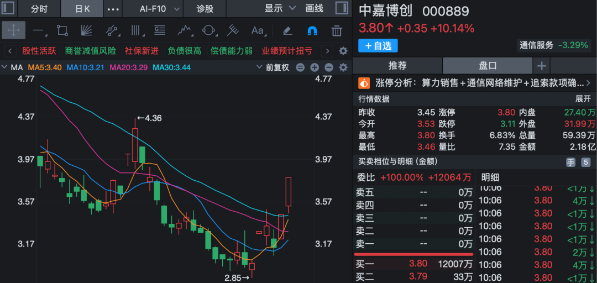The height and width of the screenshot is (283, 597).
Task: Switch to the 盘口 tab
Action: [x=488, y=66]
